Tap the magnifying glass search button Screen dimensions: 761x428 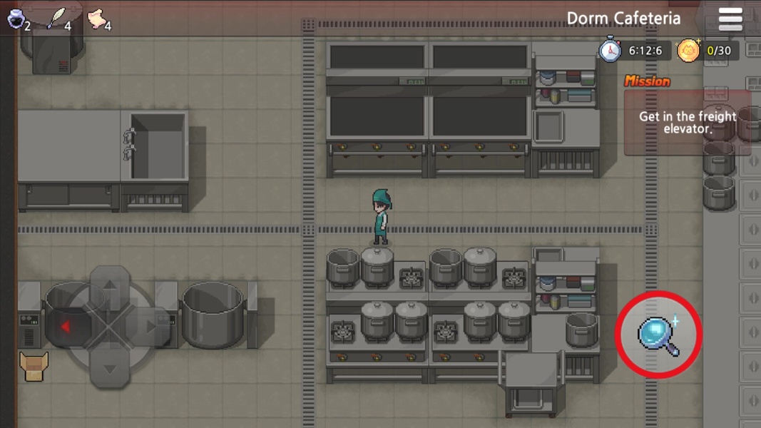click(x=658, y=335)
